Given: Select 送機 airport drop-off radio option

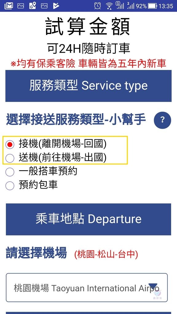Looking at the screenshot, I should coord(10,158).
